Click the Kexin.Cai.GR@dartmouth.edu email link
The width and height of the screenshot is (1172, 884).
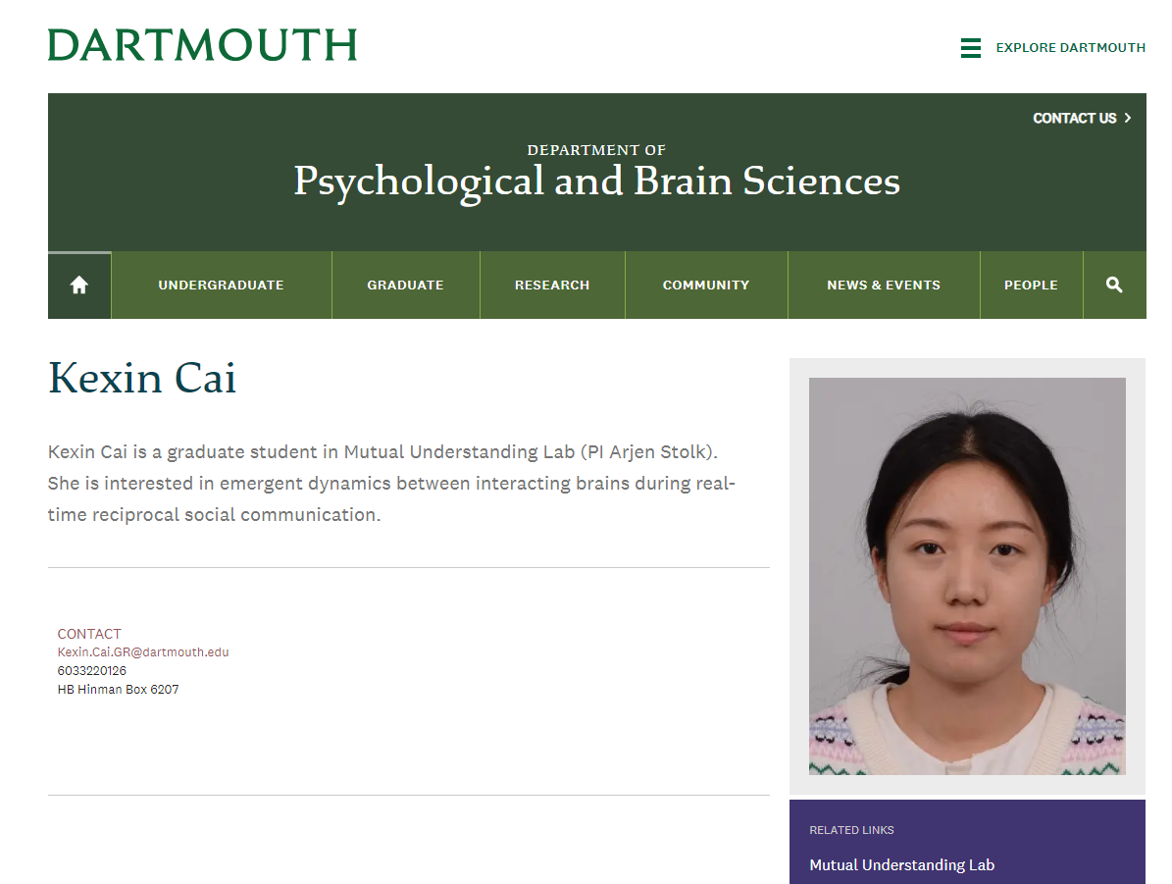143,652
